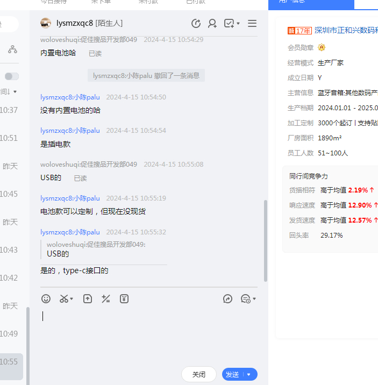Screen dimensions: 378x385
Task: Click the 17年 integrity badge
Action: (299, 31)
